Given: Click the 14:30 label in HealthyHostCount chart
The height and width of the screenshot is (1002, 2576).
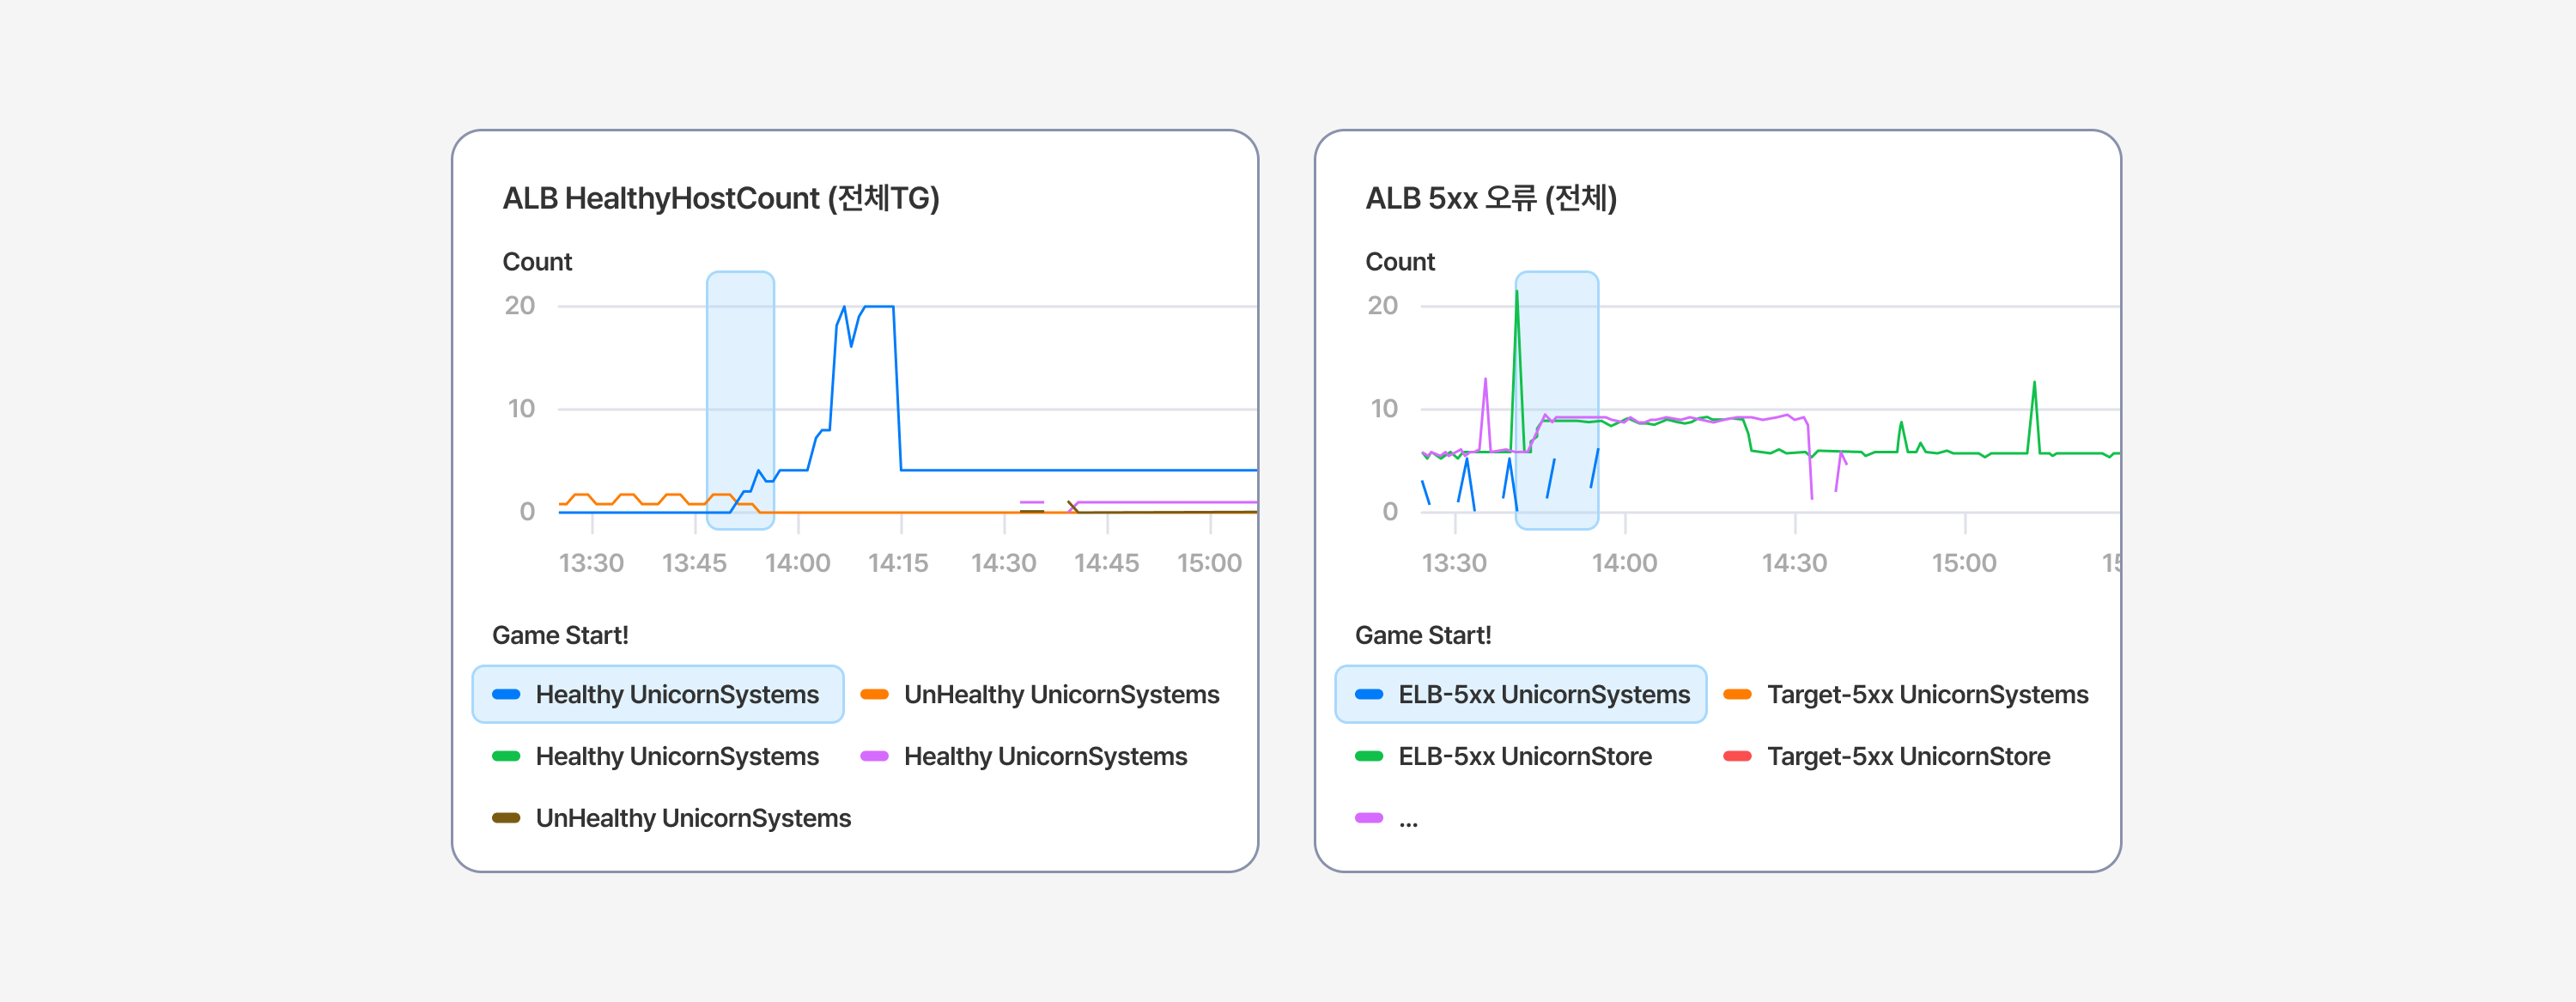Looking at the screenshot, I should [1003, 563].
